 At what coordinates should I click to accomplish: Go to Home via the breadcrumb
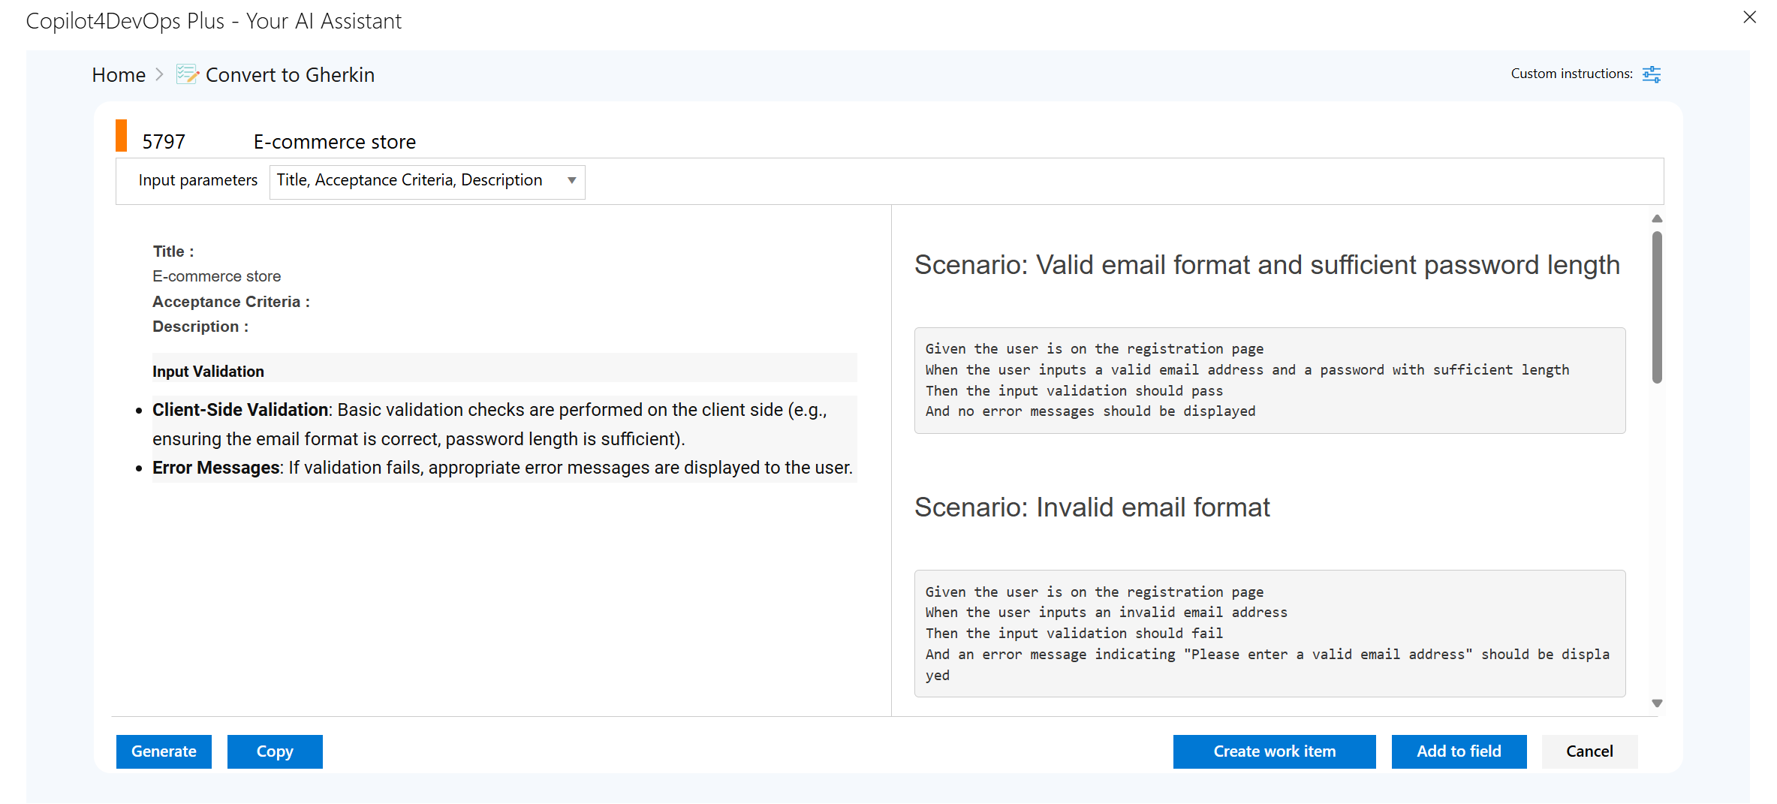[119, 75]
